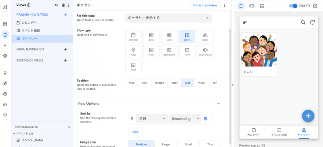
Task: Open Automation lightning bolt in left rail
Action: 5,45
